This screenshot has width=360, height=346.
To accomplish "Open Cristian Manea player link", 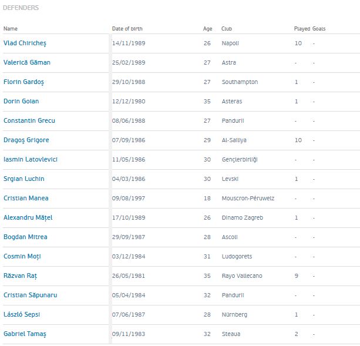I will pyautogui.click(x=26, y=198).
